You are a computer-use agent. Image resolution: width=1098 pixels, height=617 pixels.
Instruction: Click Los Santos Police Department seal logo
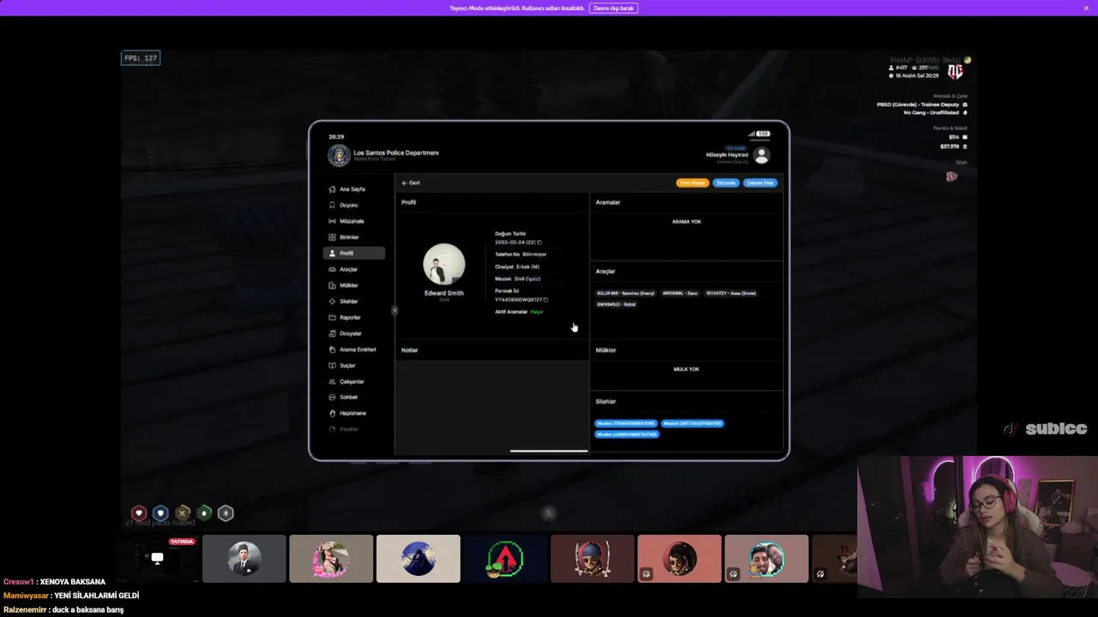[x=339, y=155]
